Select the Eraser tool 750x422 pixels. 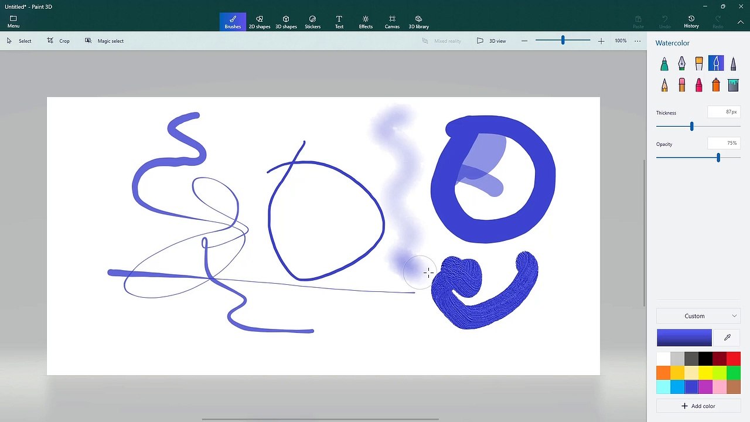point(681,85)
